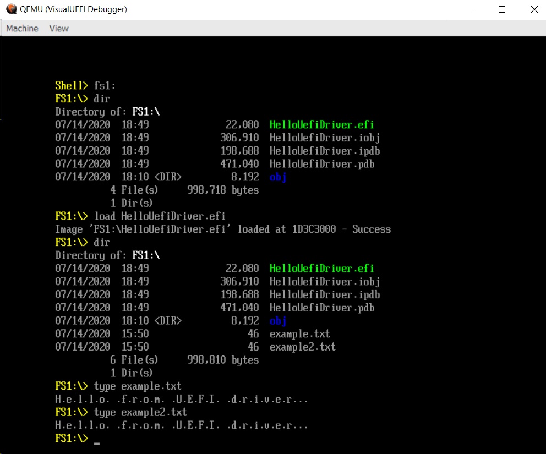
Task: Click the blue obj directory in first listing
Action: (x=278, y=177)
